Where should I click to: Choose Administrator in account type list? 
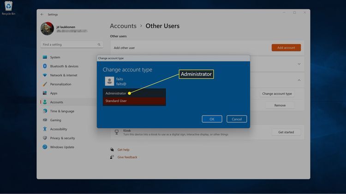116,93
